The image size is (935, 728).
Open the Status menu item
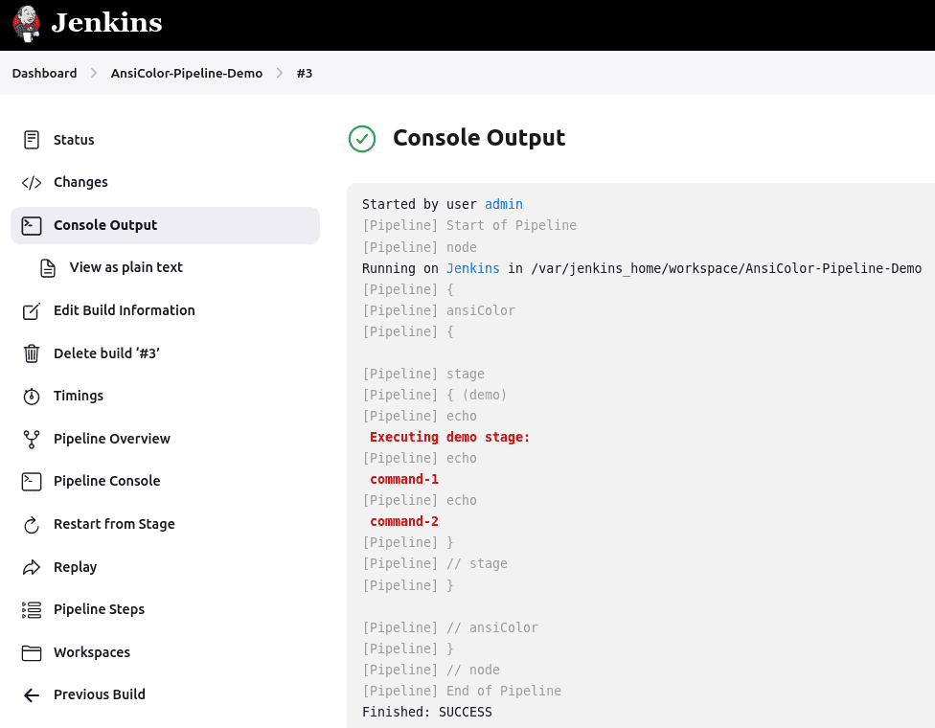click(165, 140)
